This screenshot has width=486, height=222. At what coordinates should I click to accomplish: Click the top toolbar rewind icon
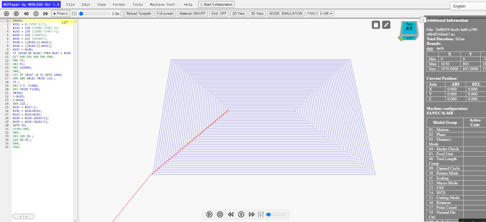coord(26,14)
